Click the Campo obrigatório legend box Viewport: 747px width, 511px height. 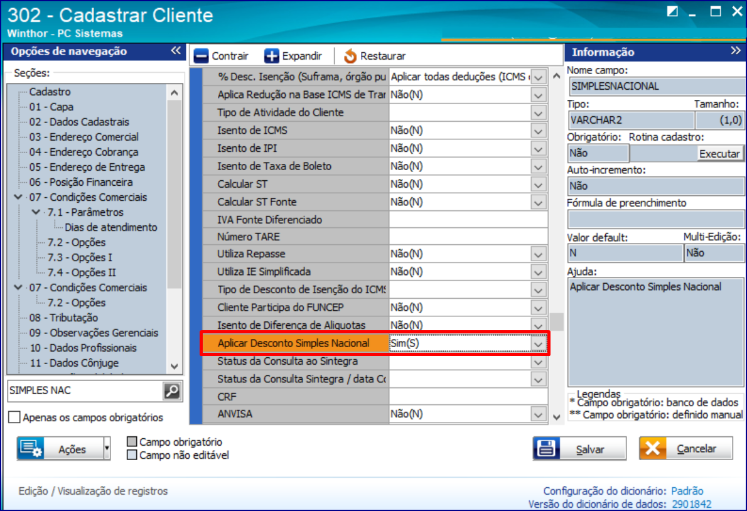point(132,442)
